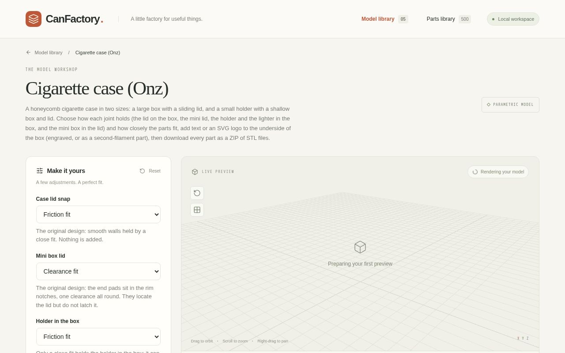This screenshot has width=565, height=353.
Task: Open the Mini box lid dropdown
Action: click(98, 271)
